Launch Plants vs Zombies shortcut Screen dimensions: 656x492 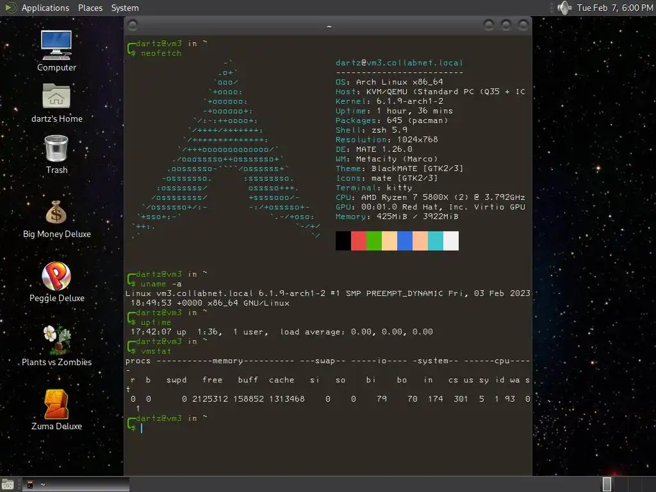coord(56,345)
